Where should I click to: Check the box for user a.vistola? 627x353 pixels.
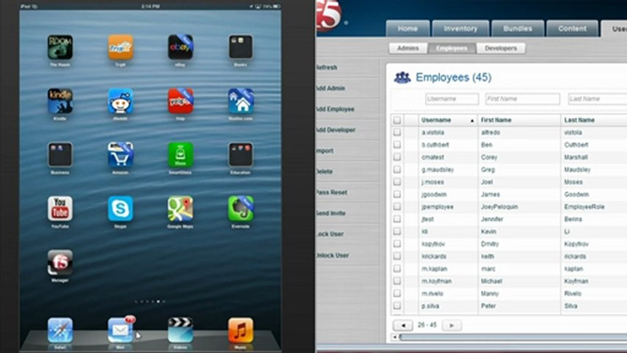(x=397, y=132)
